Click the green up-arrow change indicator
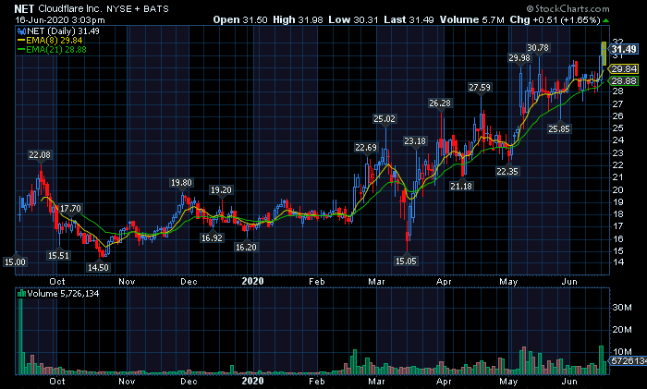647x389 pixels. coord(605,20)
